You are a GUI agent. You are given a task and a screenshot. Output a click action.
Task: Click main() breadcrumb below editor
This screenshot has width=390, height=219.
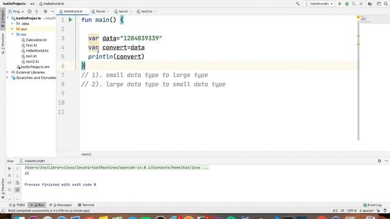[87, 155]
